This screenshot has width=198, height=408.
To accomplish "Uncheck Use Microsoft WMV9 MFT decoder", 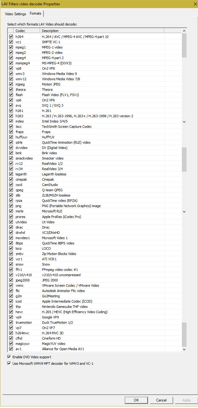I will click(x=9, y=363).
